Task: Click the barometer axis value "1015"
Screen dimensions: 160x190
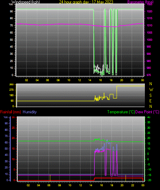Action: (x=149, y=18)
